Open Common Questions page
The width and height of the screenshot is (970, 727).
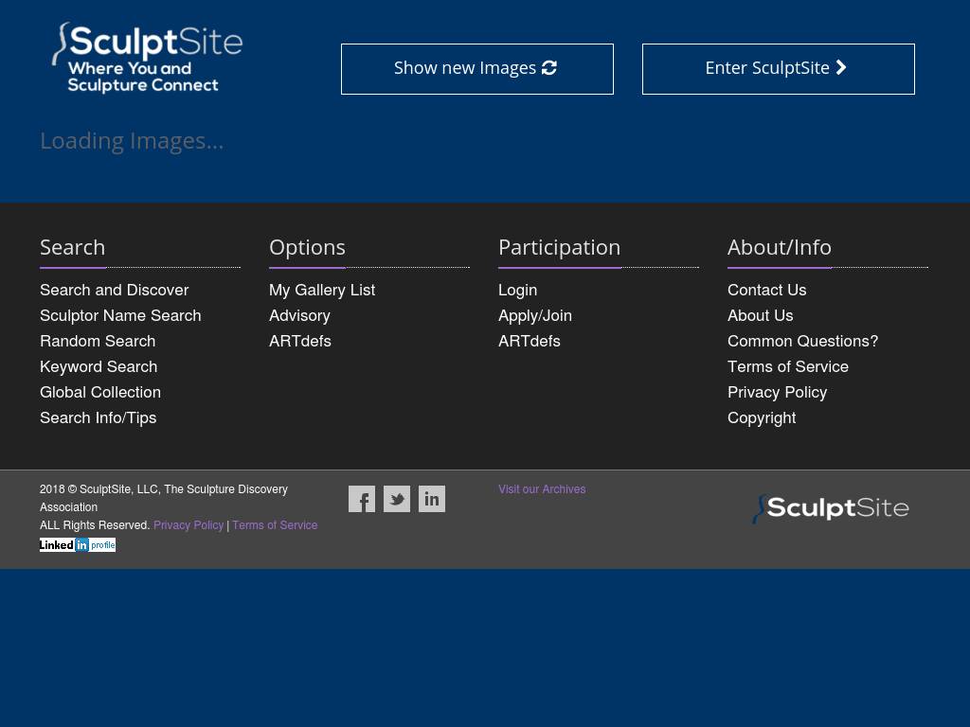pos(802,341)
